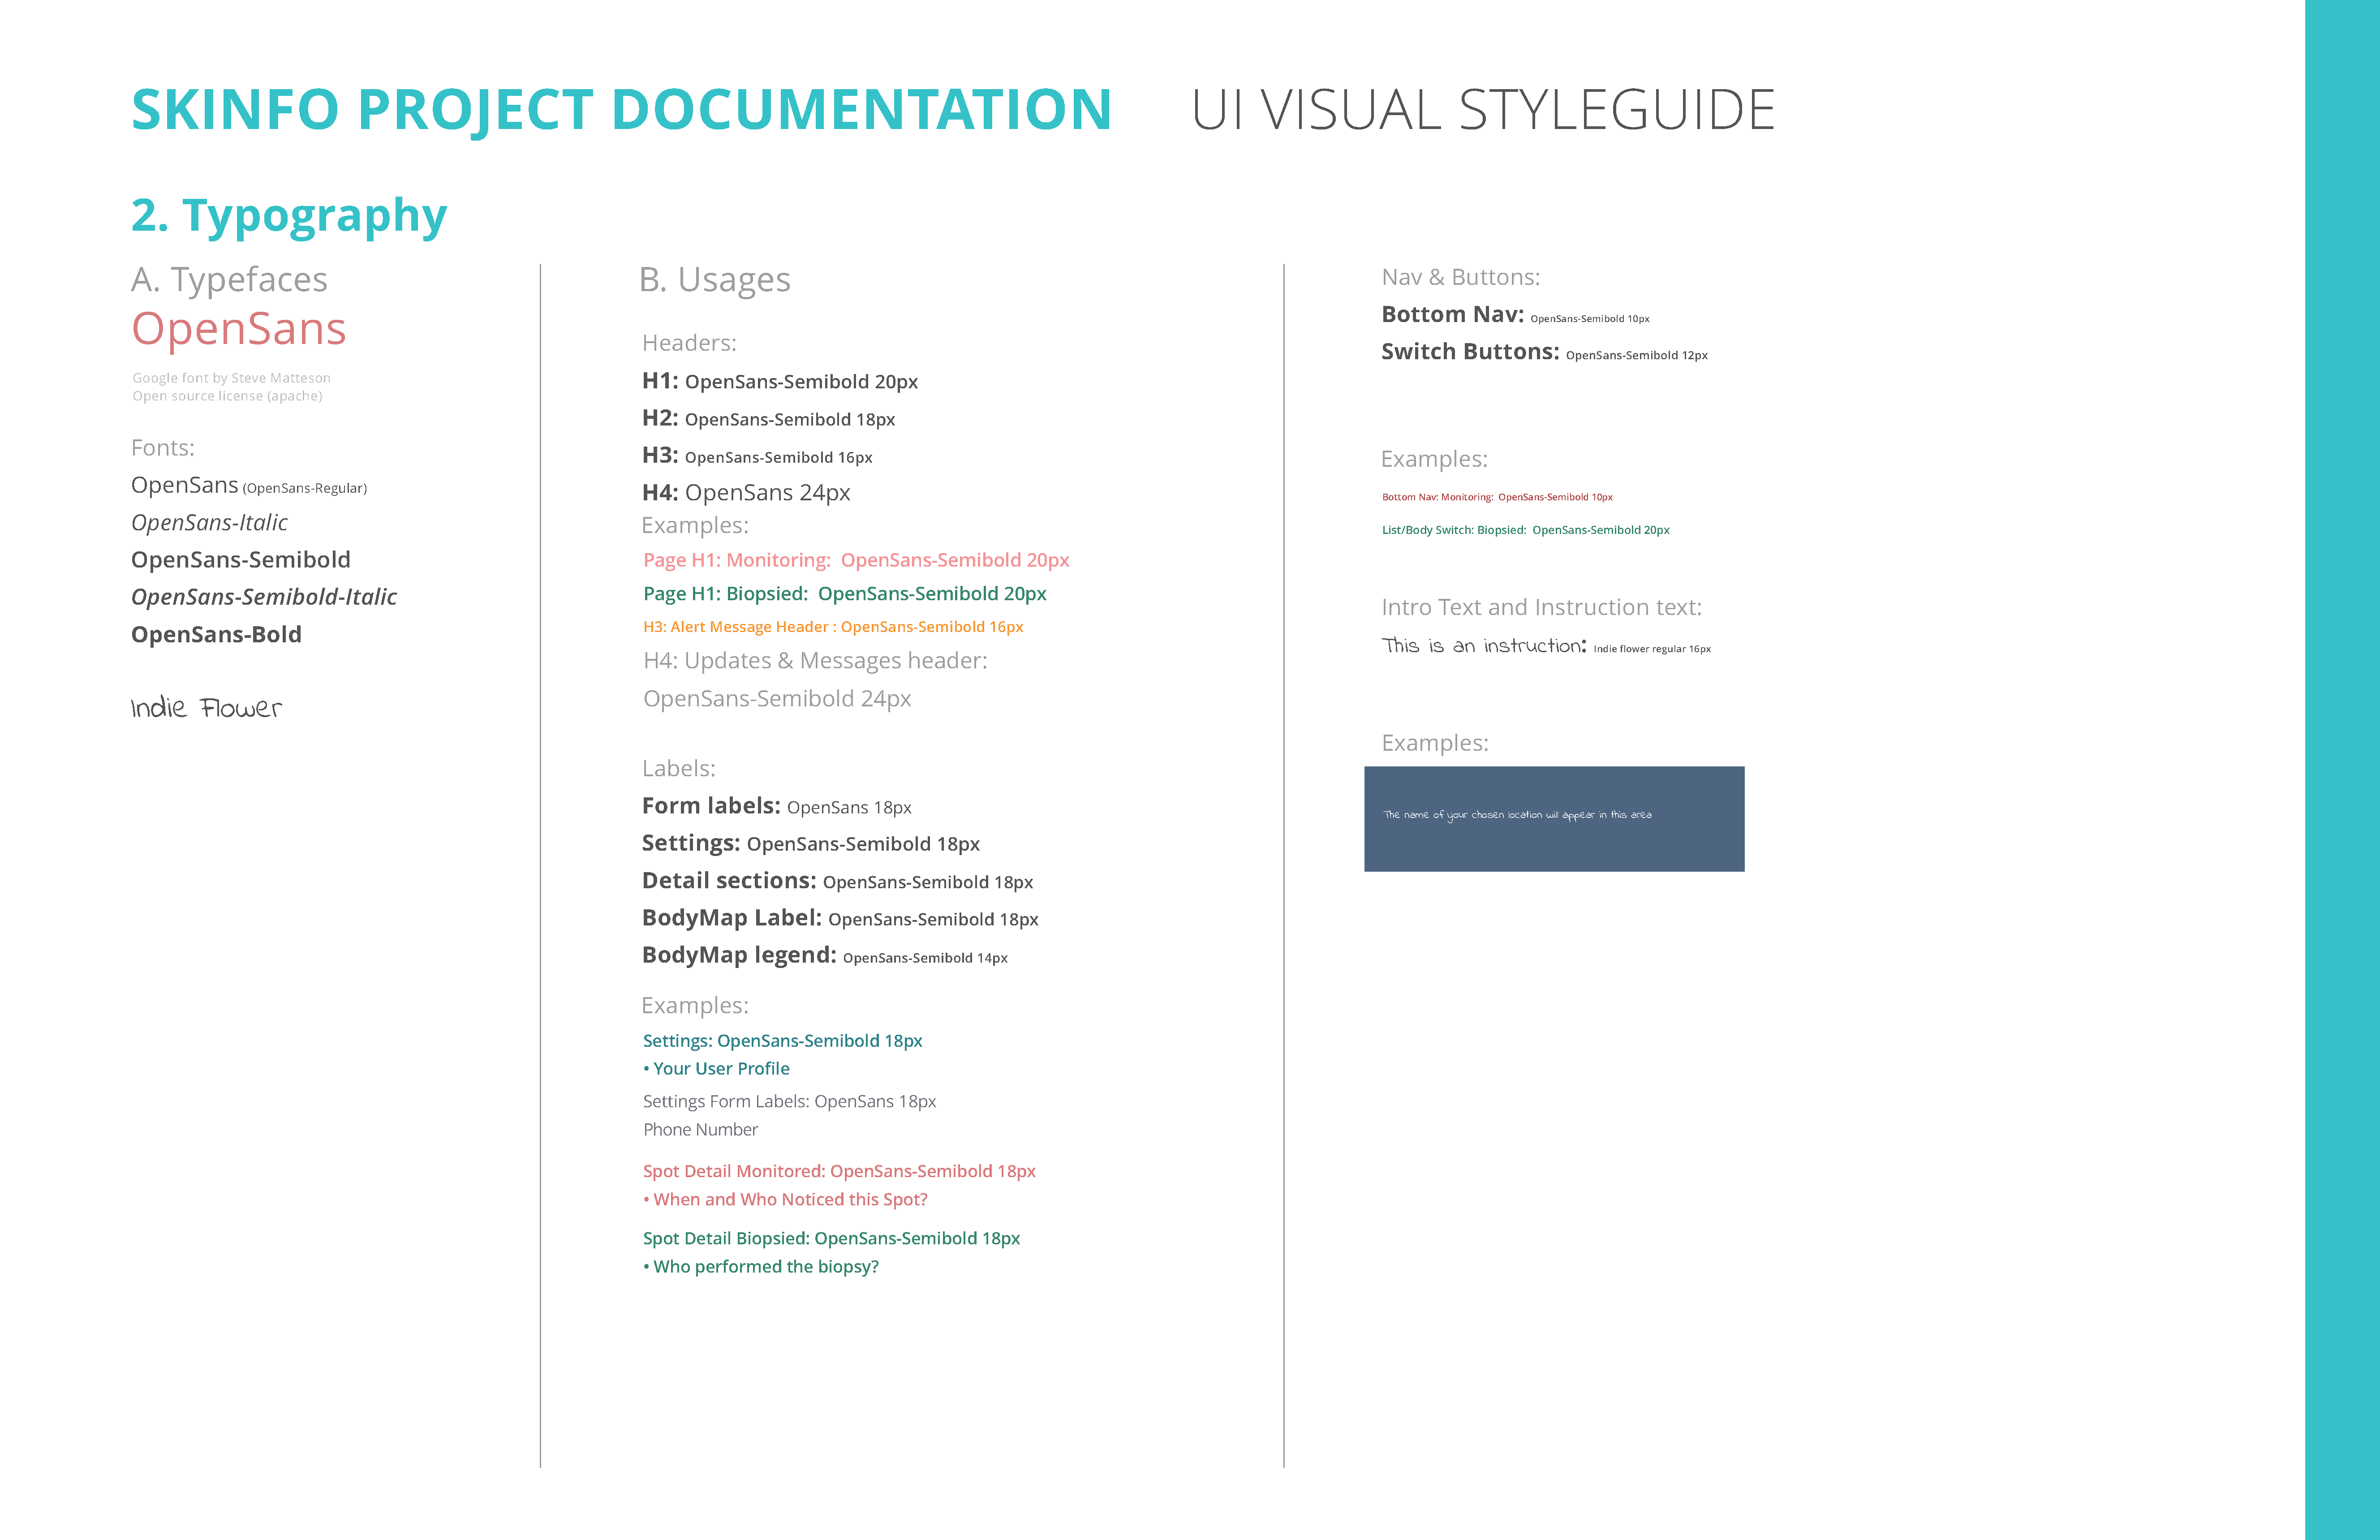Screen dimensions: 2380x1540
Task: Click the 'Headers:' label
Action: [x=689, y=343]
